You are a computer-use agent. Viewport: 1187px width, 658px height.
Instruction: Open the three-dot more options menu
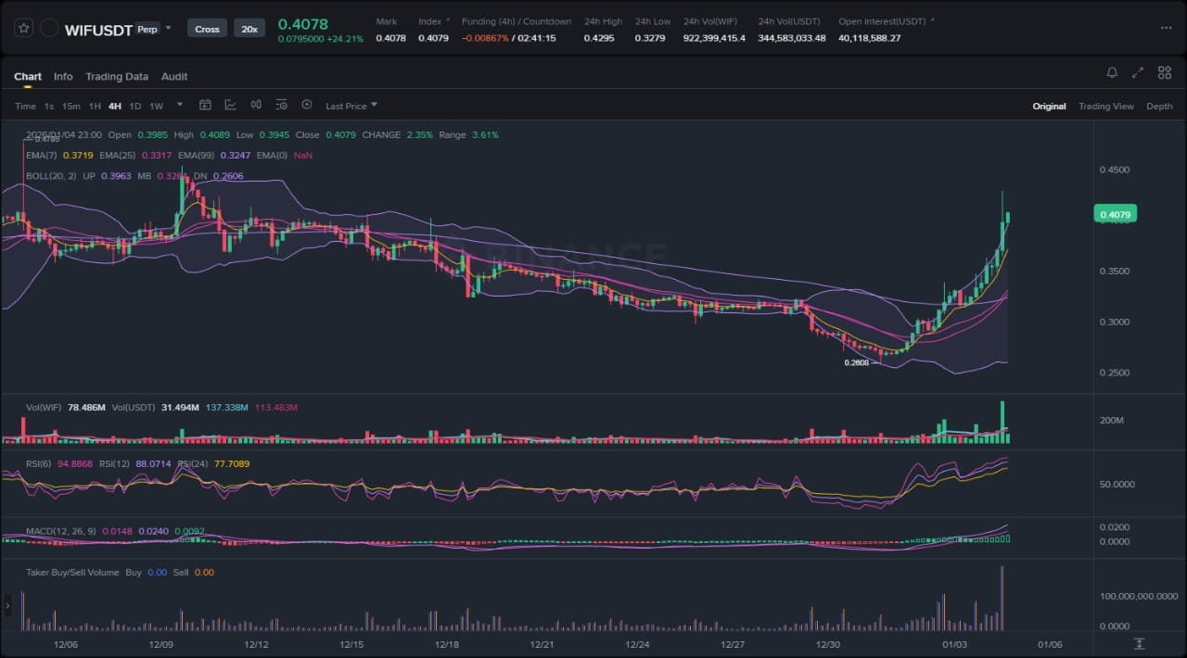(x=1166, y=28)
